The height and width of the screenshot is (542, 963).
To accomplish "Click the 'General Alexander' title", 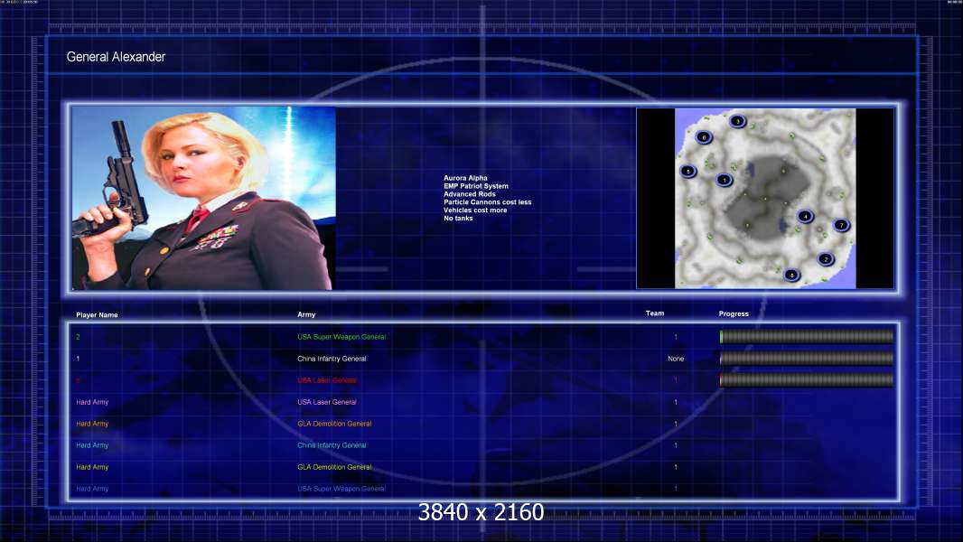I will 116,57.
